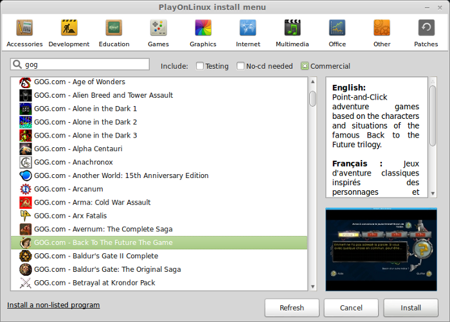Viewport: 450px width, 322px height.
Task: Select GOG.com - Avernum: The Complete Saga
Action: (159, 229)
